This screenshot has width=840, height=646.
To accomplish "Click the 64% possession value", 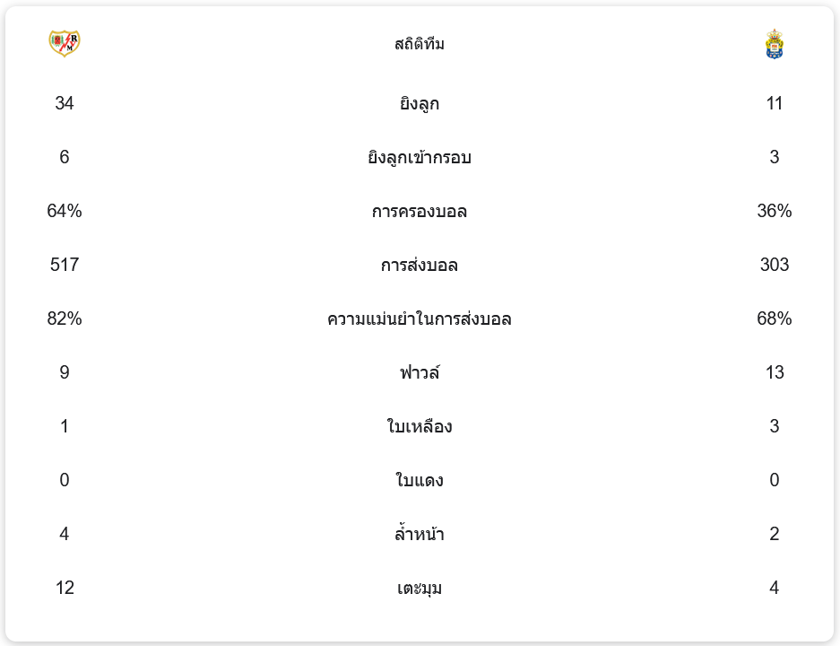I will click(x=65, y=211).
